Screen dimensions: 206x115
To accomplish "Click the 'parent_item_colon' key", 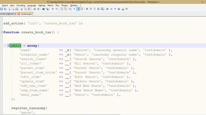I will 38,73.
